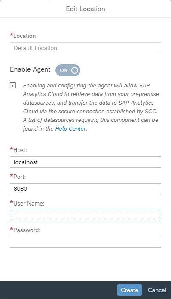Viewport: 171px width, 299px height.
Task: Click the Edit Location dialog title
Action: click(x=85, y=9)
